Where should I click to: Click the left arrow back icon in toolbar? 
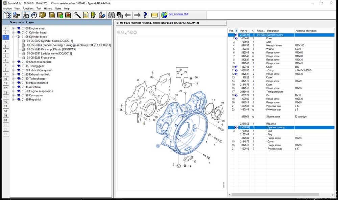pos(128,15)
